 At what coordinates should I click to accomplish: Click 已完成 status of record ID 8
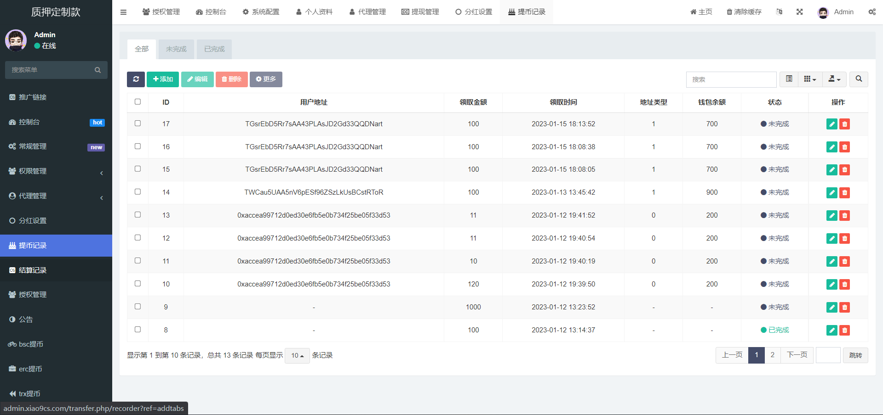[774, 330]
